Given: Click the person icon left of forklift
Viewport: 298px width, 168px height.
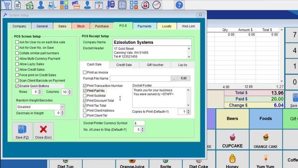Looking at the screenshot, I should click(x=41, y=5).
